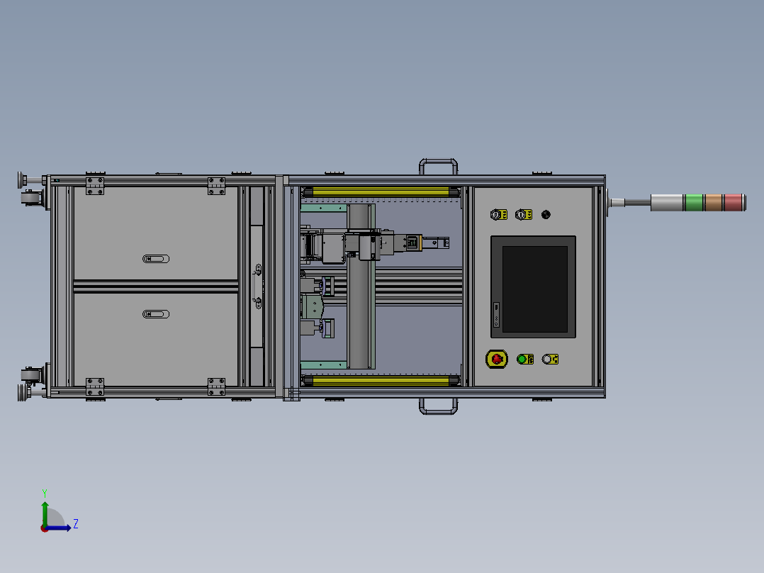Viewport: 764px width, 573px height.
Task: Pick the lower yellow light curtain sensor
Action: [x=381, y=380]
